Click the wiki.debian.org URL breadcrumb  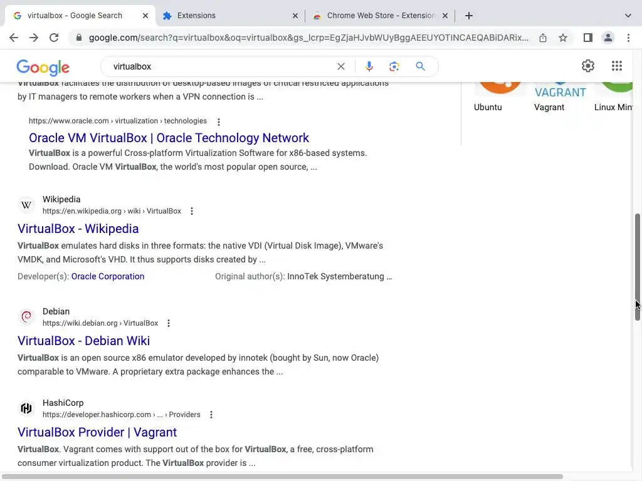click(100, 323)
